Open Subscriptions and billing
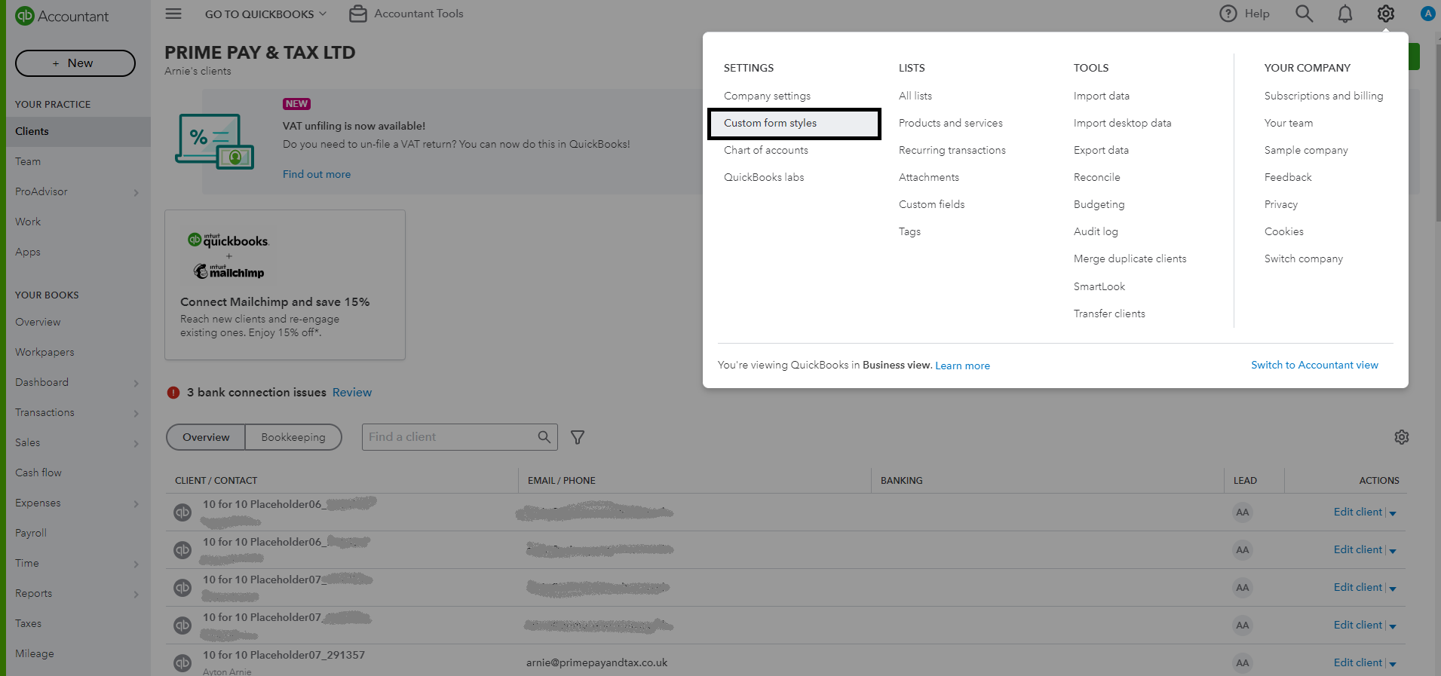 pyautogui.click(x=1323, y=96)
